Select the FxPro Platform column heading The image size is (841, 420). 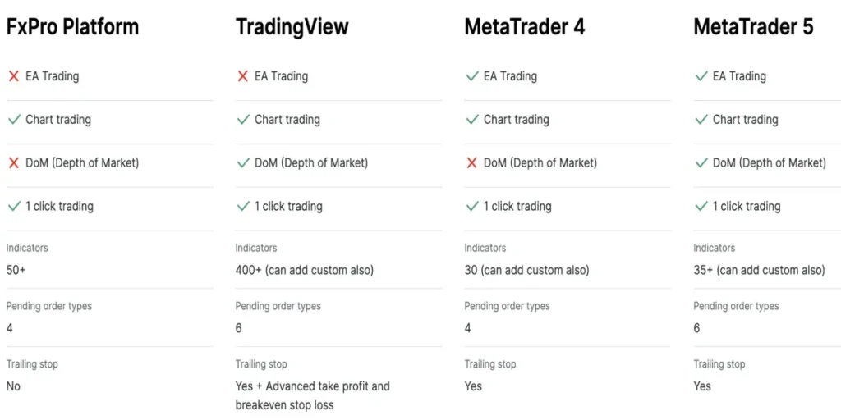pos(72,27)
